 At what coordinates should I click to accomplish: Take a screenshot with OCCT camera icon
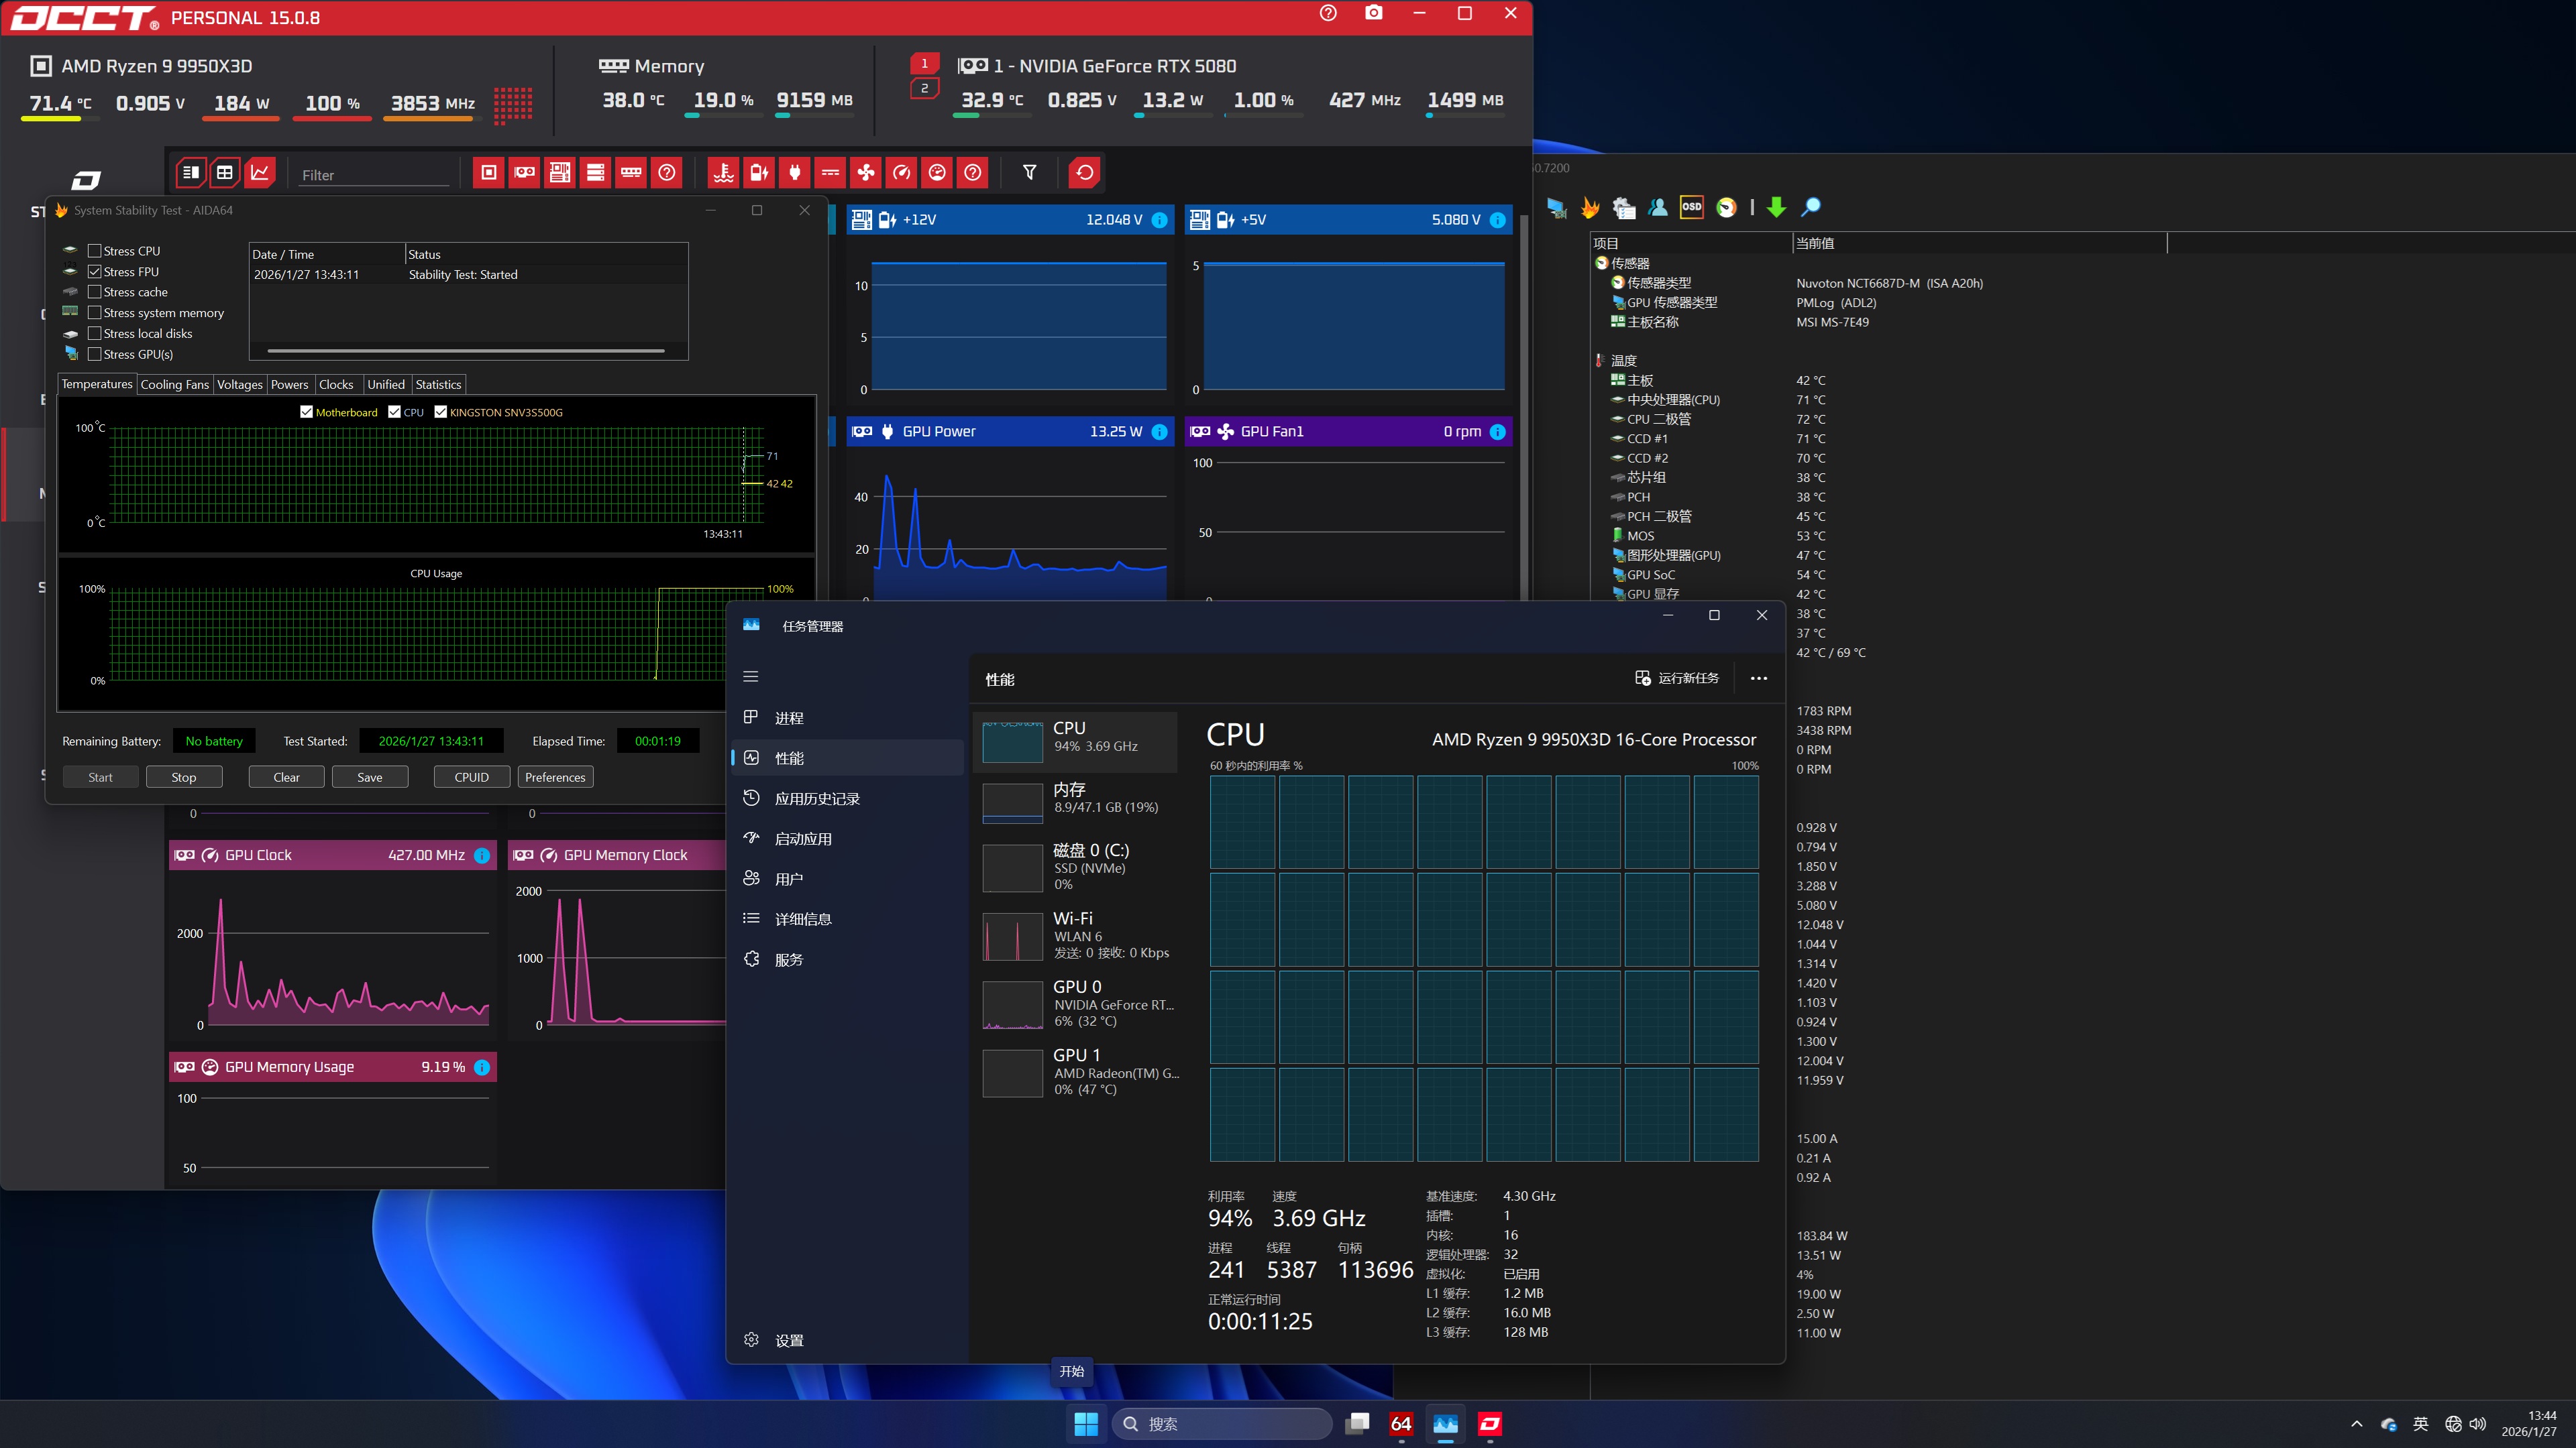1374,13
